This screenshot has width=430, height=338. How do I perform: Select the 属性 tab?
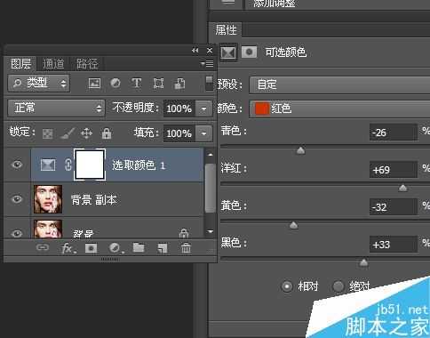click(x=226, y=30)
